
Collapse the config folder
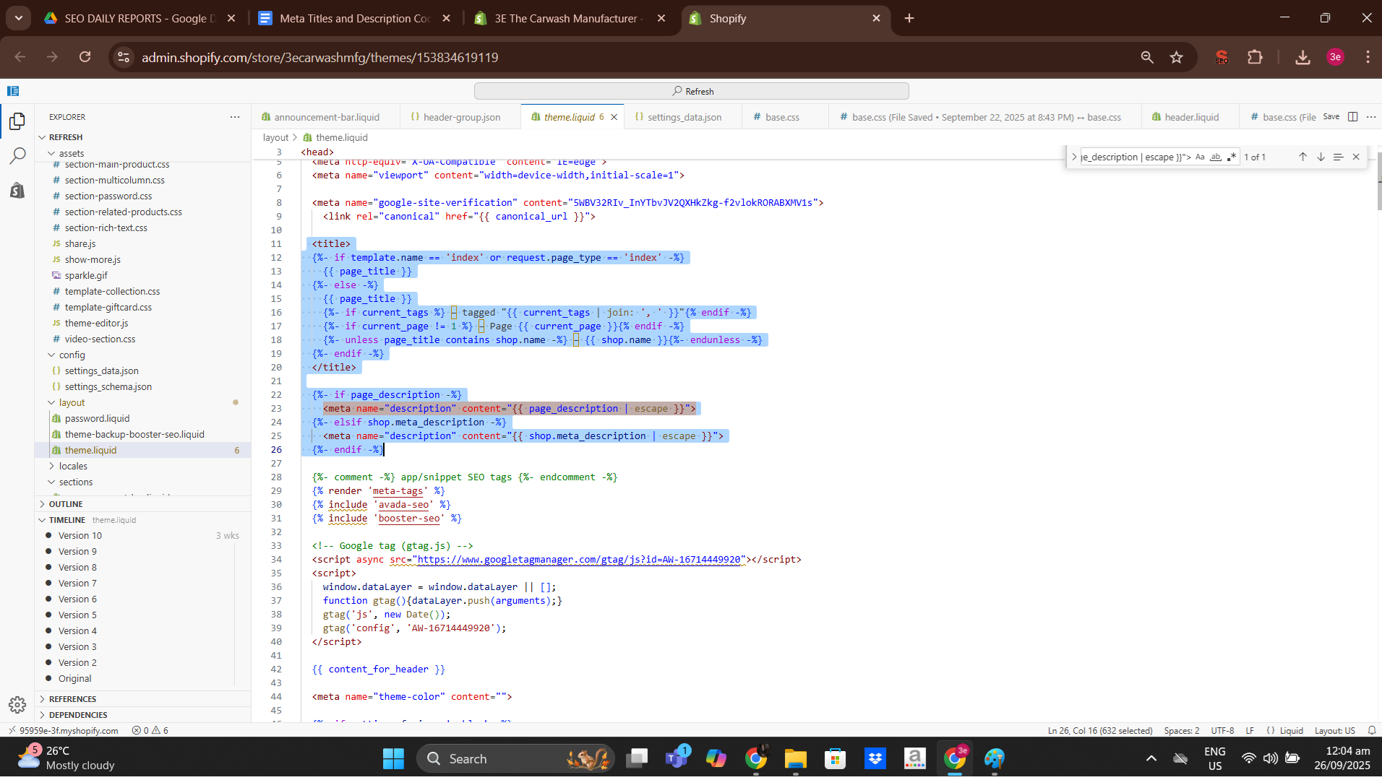pyautogui.click(x=72, y=355)
